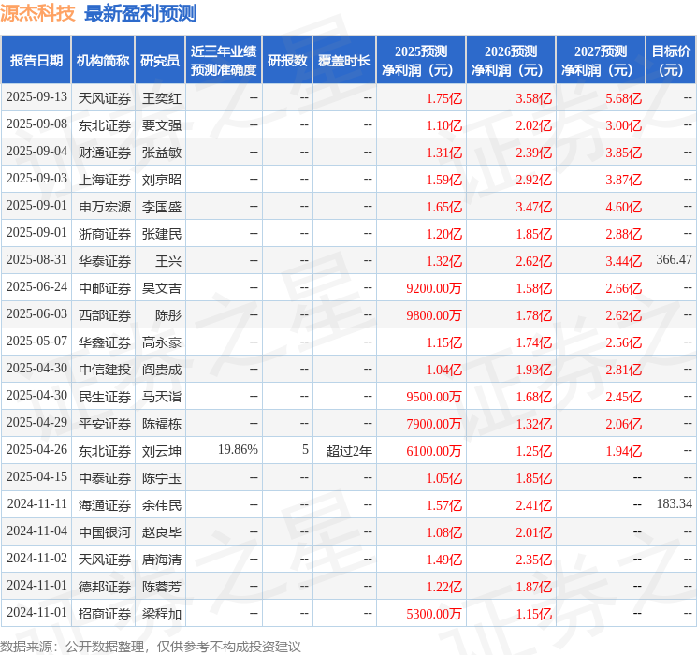This screenshot has width=697, height=655.
Task: Select researcher 唐海清
Action: 161,560
